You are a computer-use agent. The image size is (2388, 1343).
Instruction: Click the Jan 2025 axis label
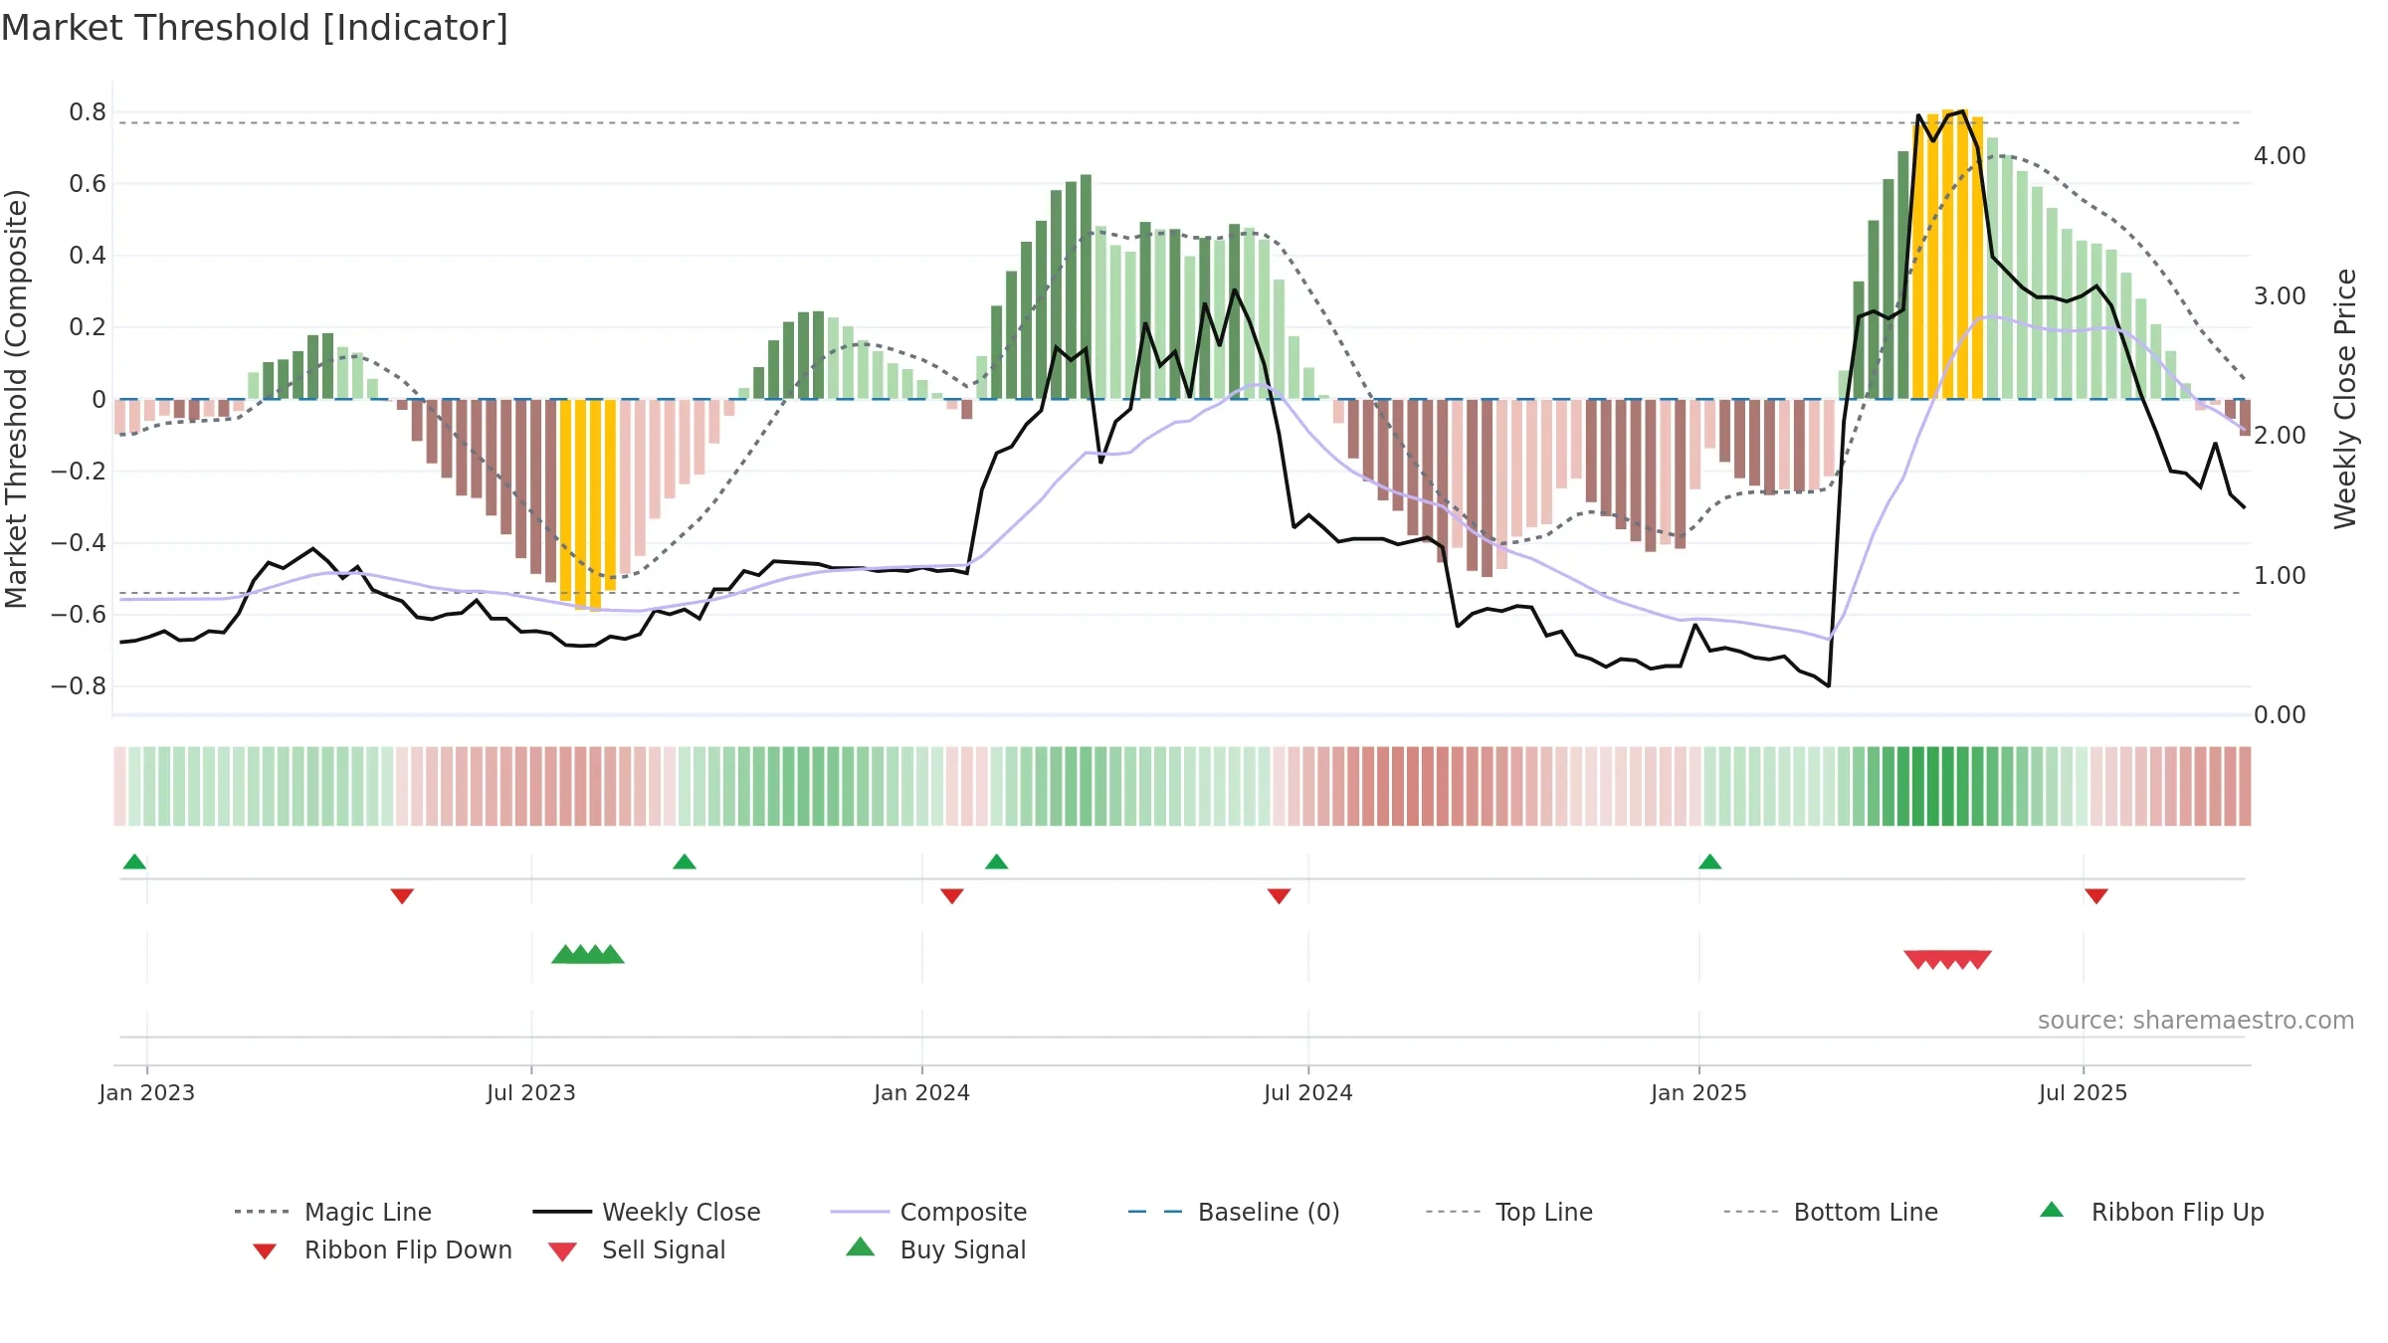pyautogui.click(x=1698, y=1092)
